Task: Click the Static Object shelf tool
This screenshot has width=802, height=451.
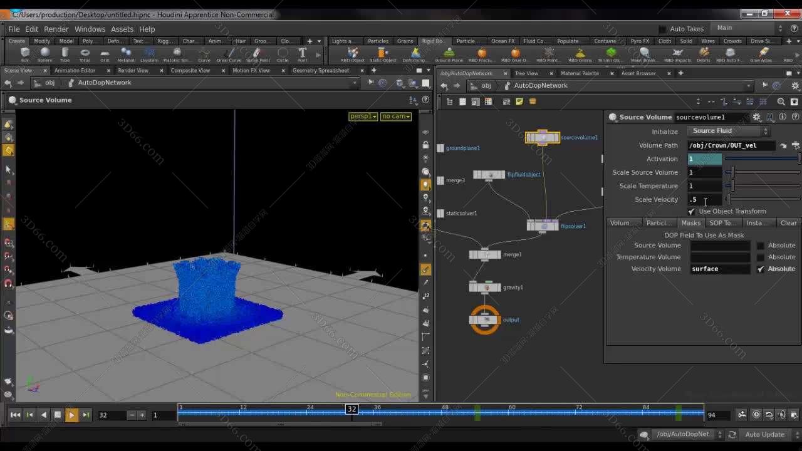Action: 383,53
